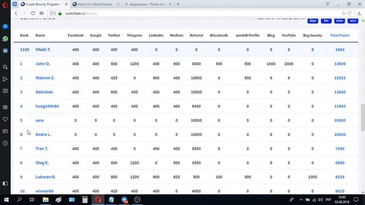Viewport: 365px width, 205px height.
Task: Click the workchain.io address bar
Action: (200, 14)
